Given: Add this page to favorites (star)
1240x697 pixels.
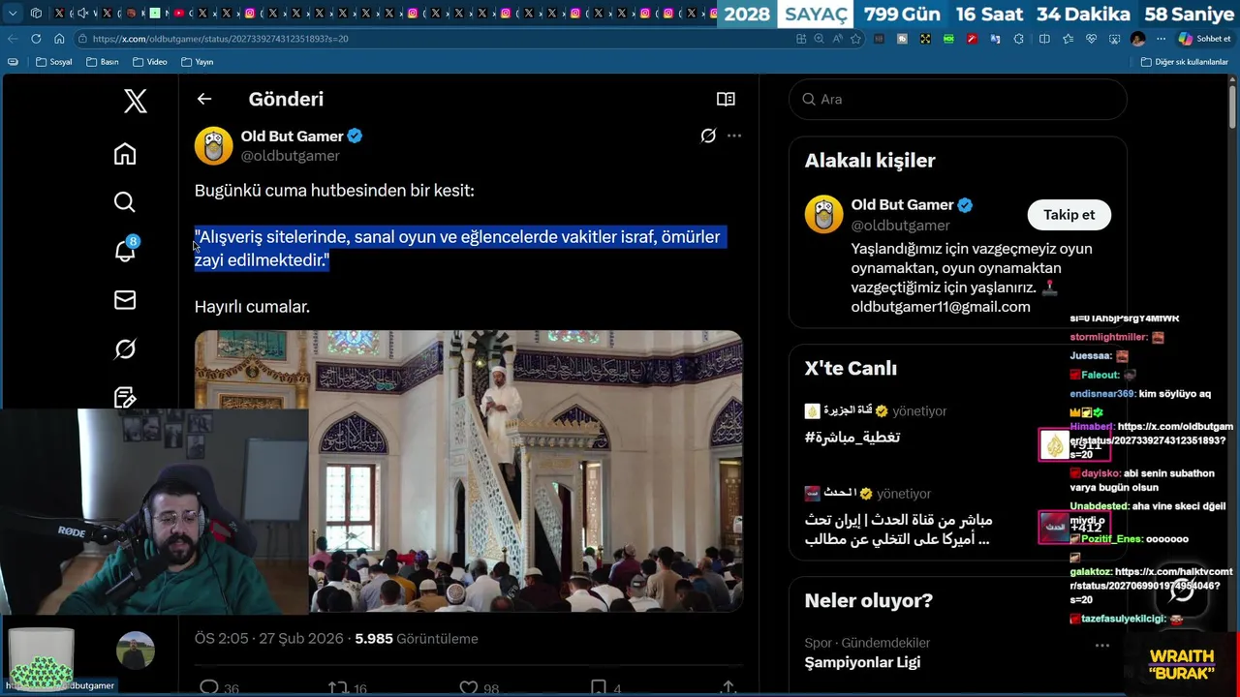Looking at the screenshot, I should (855, 39).
